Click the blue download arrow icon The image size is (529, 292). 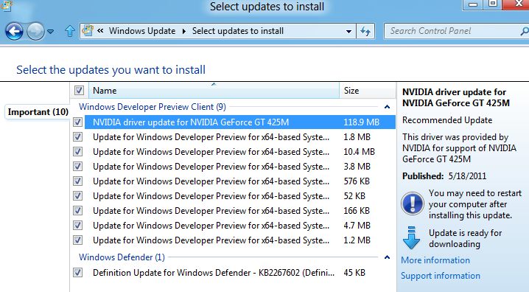[x=411, y=238]
